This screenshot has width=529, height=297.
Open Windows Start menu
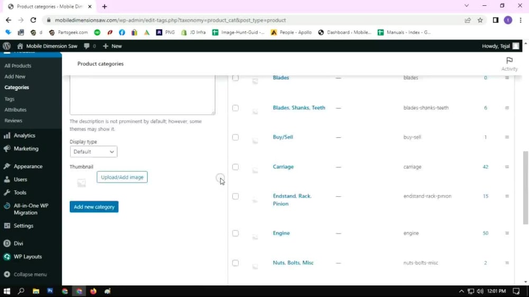click(7, 291)
